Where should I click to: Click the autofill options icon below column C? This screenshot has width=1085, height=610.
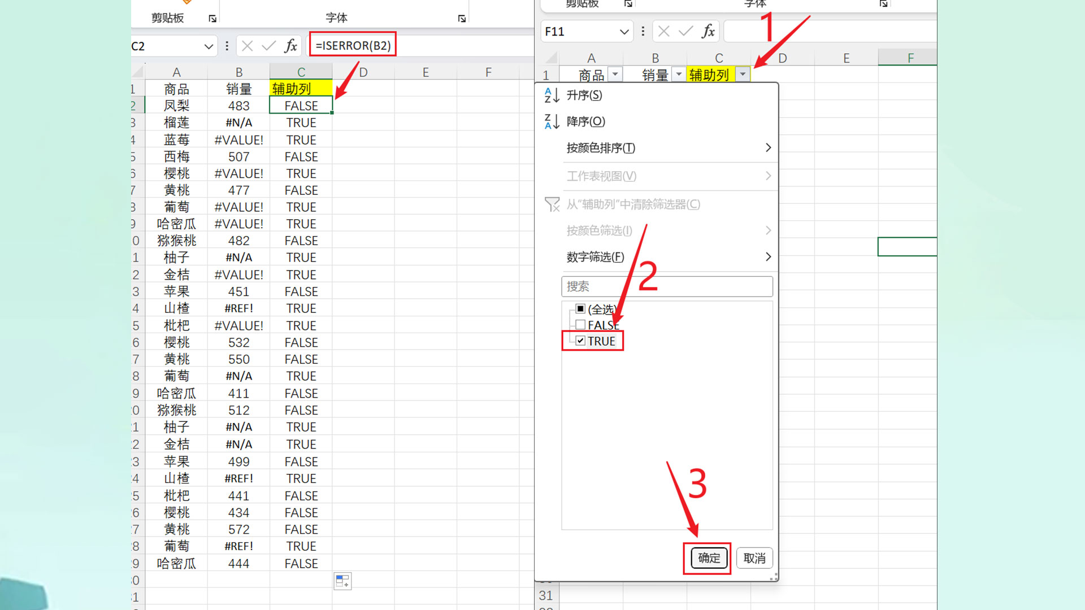pyautogui.click(x=342, y=581)
